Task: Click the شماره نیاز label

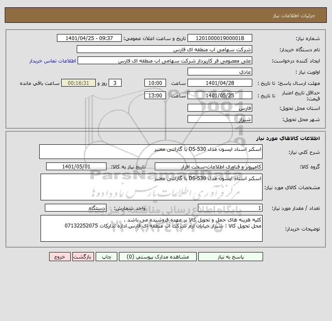Action: coord(308,38)
